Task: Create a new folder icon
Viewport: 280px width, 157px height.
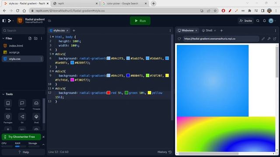Action: 36,38
